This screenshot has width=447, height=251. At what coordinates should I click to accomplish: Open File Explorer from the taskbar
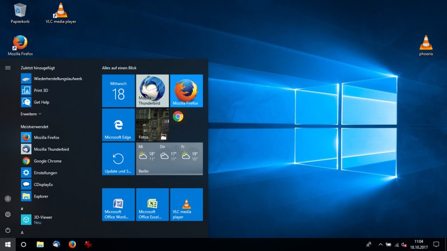tap(40, 244)
